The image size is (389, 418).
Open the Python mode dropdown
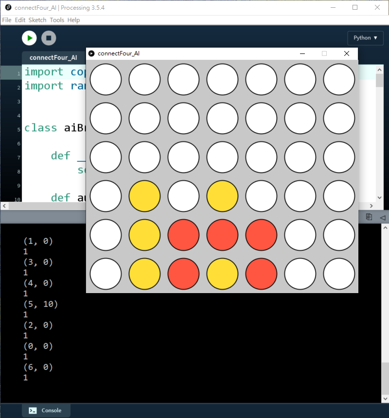tap(365, 38)
